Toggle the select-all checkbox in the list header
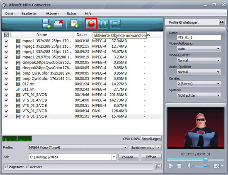The height and width of the screenshot is (175, 228). click(6, 34)
